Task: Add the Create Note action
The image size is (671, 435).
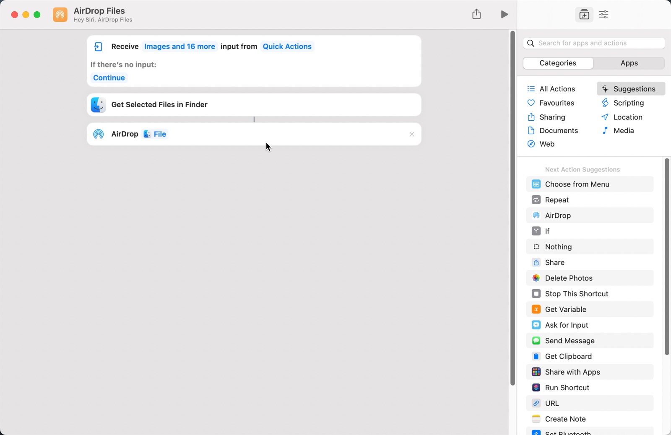Action: click(590, 419)
